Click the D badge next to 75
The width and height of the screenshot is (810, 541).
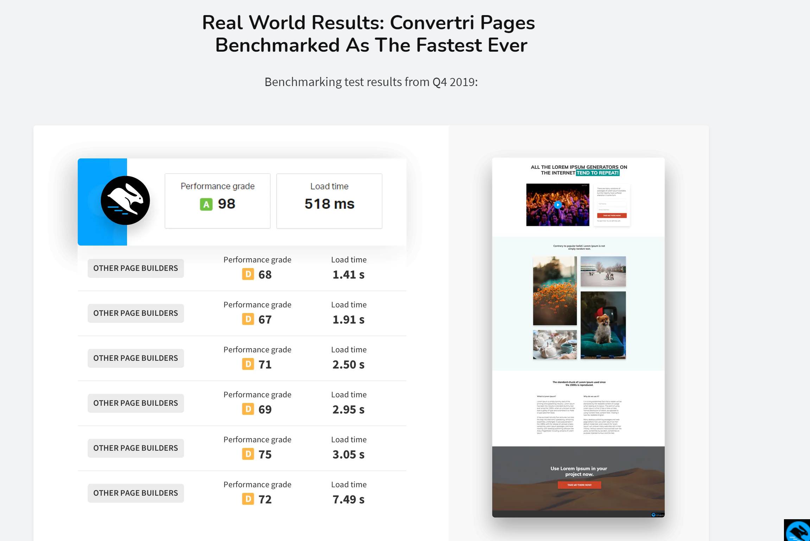point(248,454)
